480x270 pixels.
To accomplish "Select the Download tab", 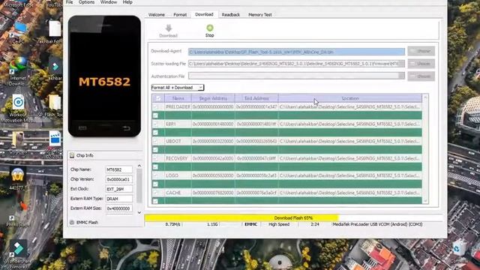I will point(204,14).
